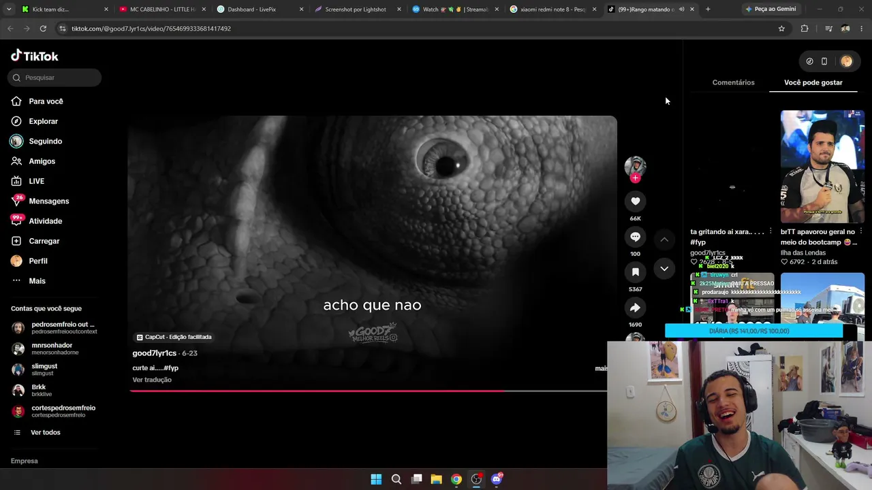Open pedrosemfreio out of context account
872x490 pixels.
54,327
